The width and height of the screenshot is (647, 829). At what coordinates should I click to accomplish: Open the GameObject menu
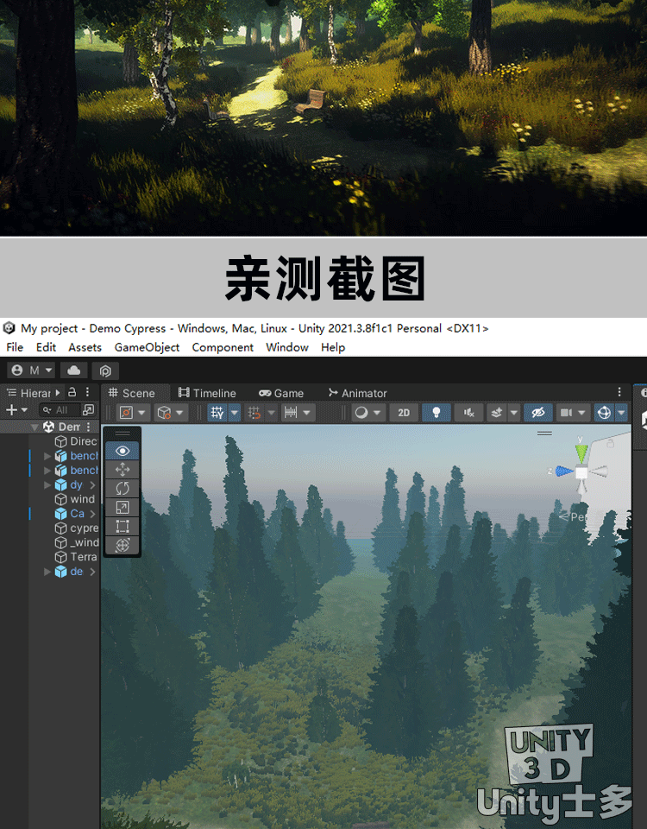[x=147, y=347]
